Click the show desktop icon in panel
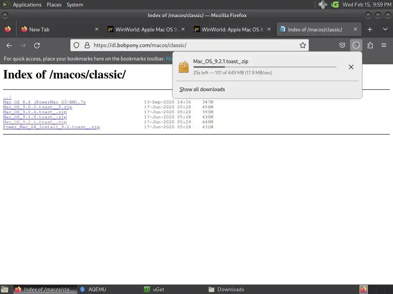393x294 pixels. (x=5, y=289)
